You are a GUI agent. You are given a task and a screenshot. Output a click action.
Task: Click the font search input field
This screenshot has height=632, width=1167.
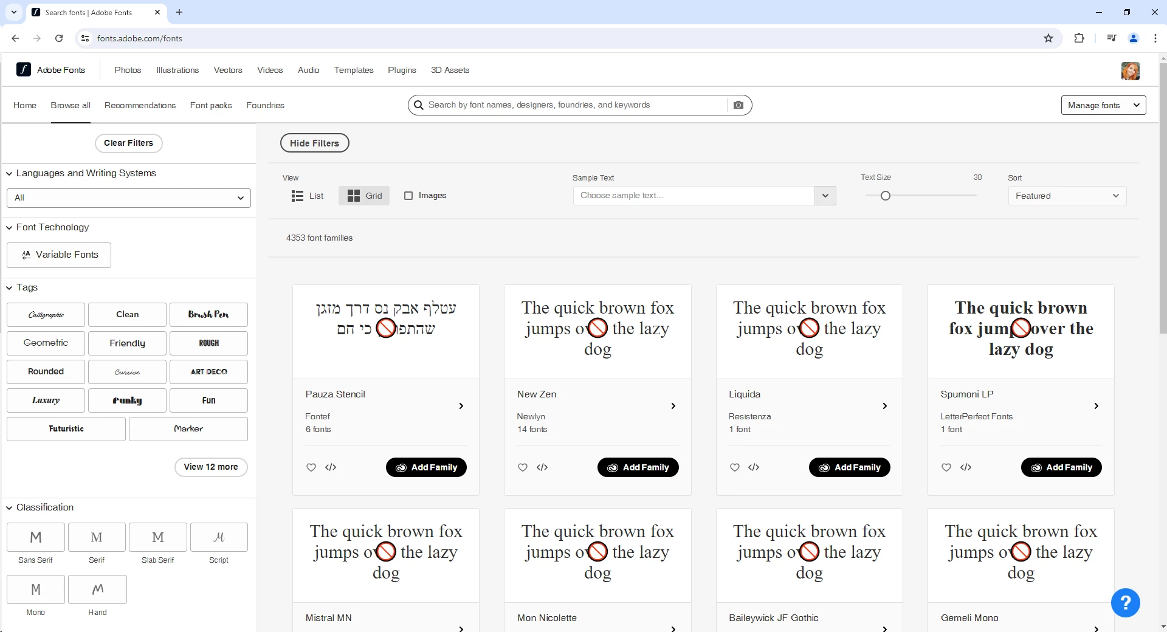[x=576, y=105]
